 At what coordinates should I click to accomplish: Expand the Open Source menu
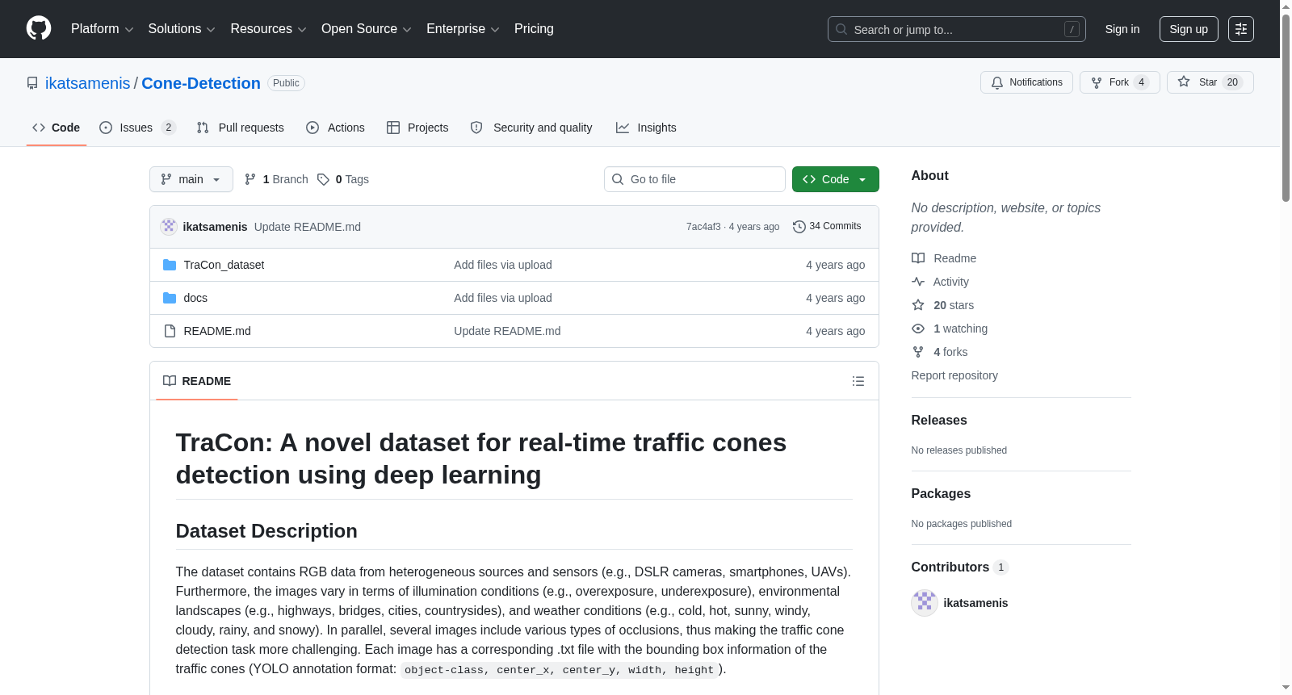[x=367, y=29]
